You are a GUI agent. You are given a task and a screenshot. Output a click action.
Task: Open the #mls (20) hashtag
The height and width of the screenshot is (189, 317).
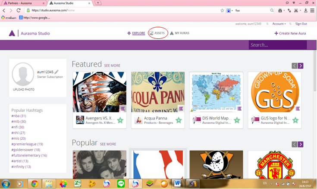[x=19, y=139]
